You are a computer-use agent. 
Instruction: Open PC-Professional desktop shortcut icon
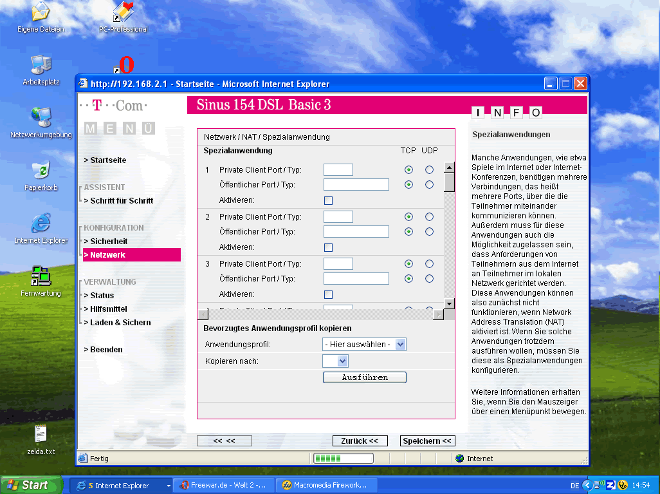pos(124,12)
